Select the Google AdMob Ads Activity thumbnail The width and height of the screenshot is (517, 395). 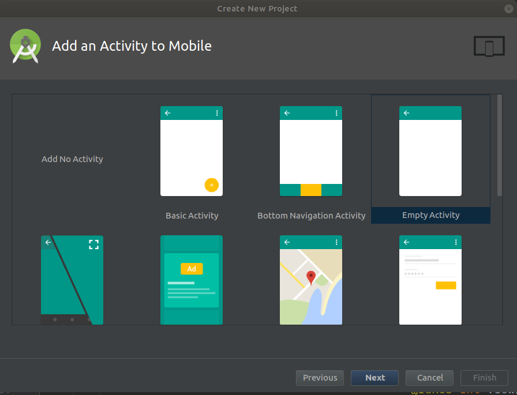click(x=192, y=280)
